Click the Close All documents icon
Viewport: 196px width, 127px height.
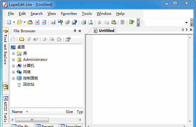click(44, 22)
